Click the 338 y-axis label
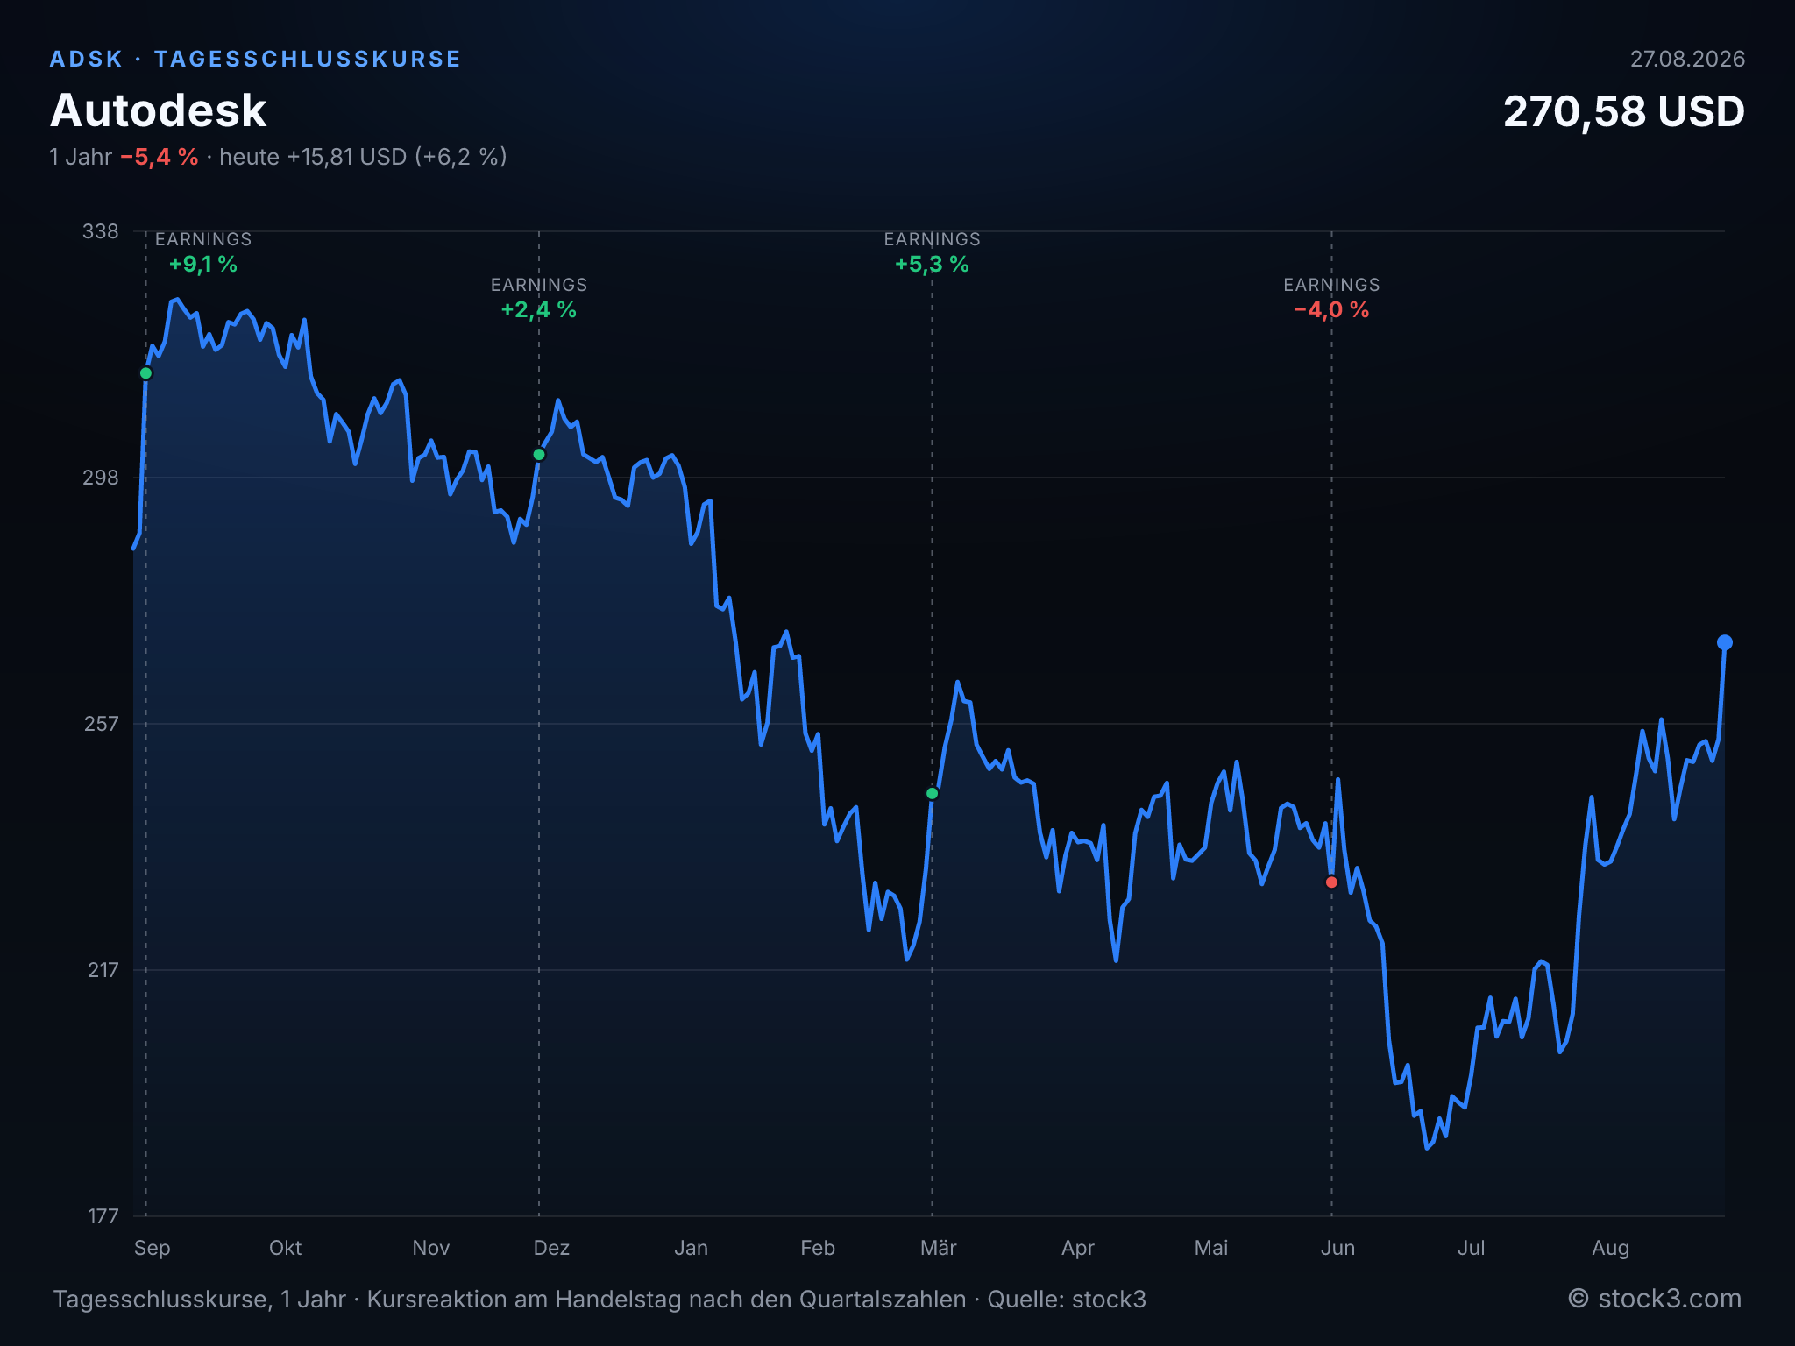Viewport: 1795px width, 1346px height. tap(100, 231)
